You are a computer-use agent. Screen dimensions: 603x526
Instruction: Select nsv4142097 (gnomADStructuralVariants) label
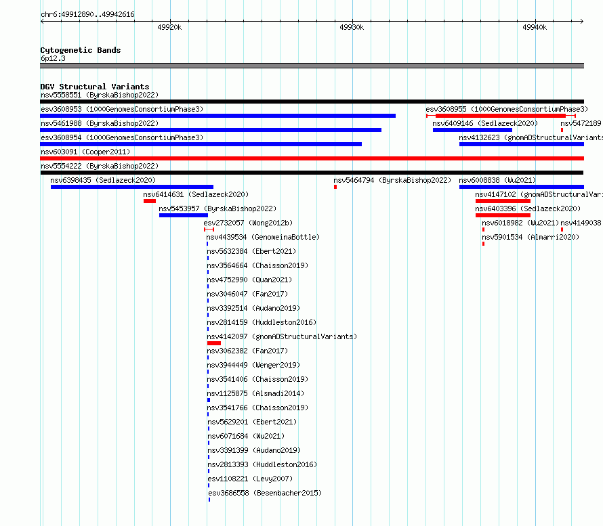pos(282,336)
